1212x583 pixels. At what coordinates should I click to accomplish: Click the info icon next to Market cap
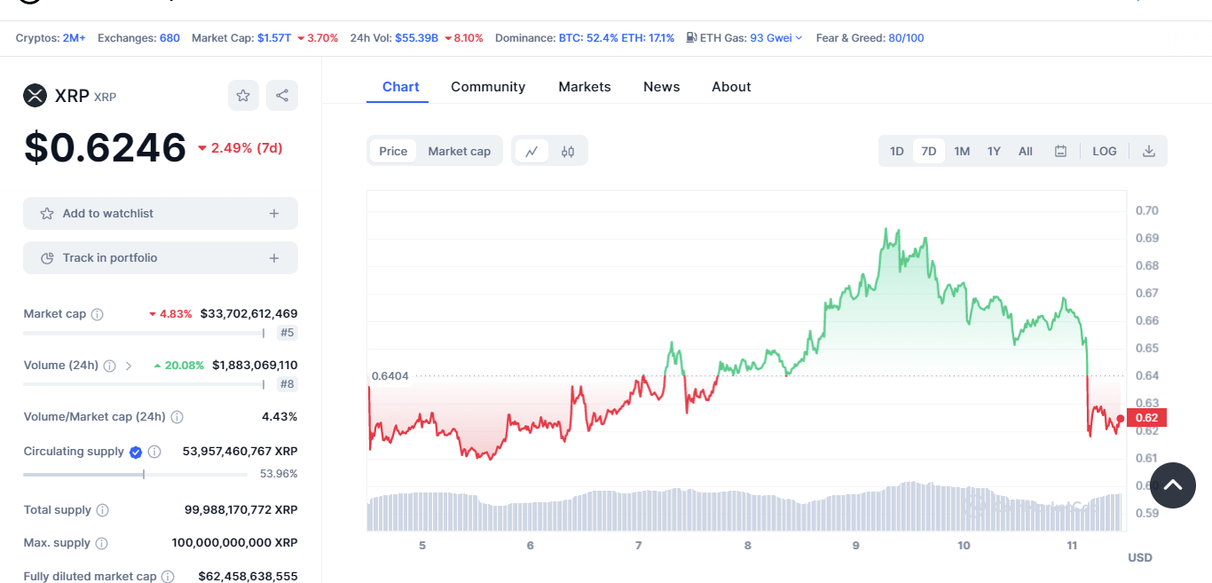98,314
